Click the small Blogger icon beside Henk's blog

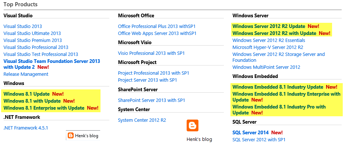(x=71, y=136)
